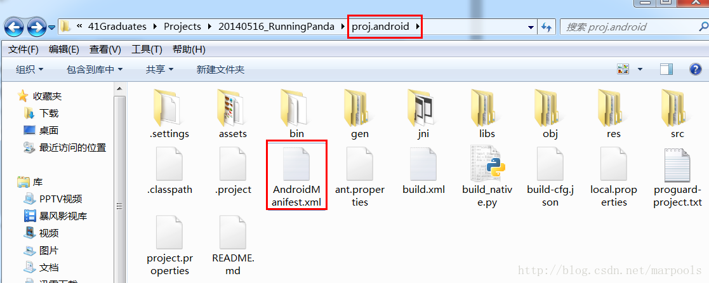Viewport: 709px width, 283px height.
Task: Open the 文件(F) menu
Action: [23, 49]
